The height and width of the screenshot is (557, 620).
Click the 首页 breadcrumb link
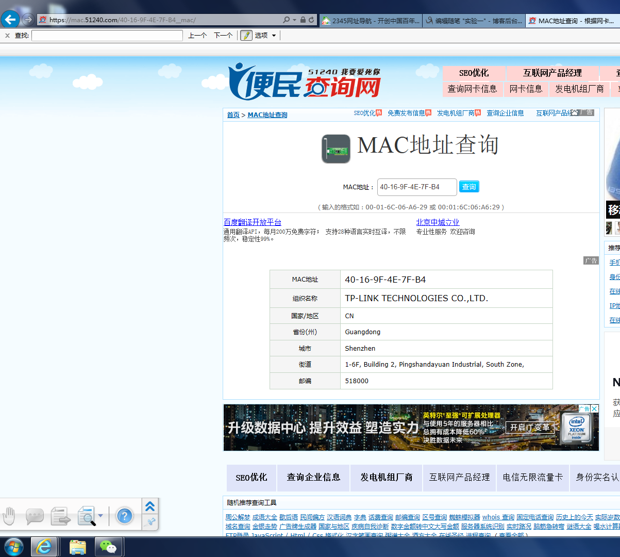pyautogui.click(x=233, y=114)
